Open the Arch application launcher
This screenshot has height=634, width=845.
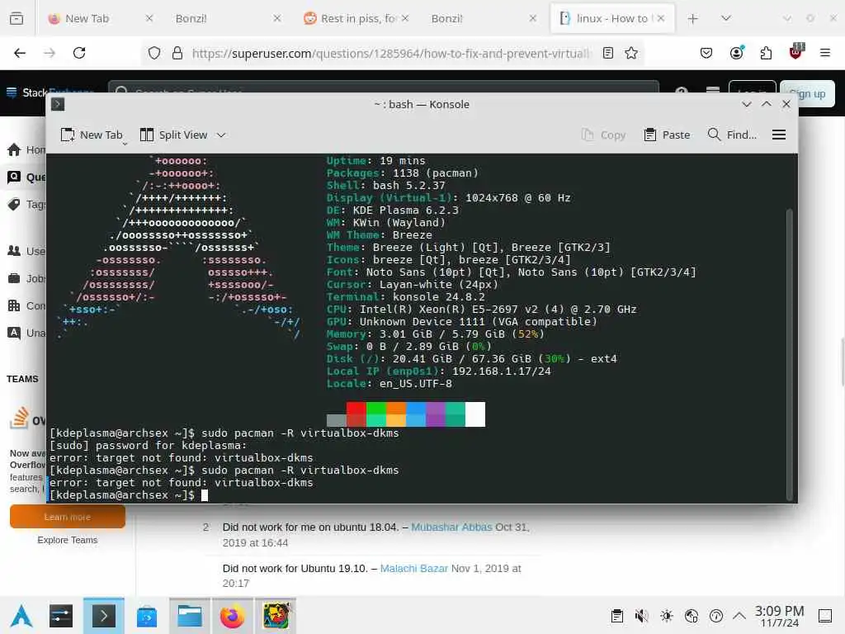21,616
